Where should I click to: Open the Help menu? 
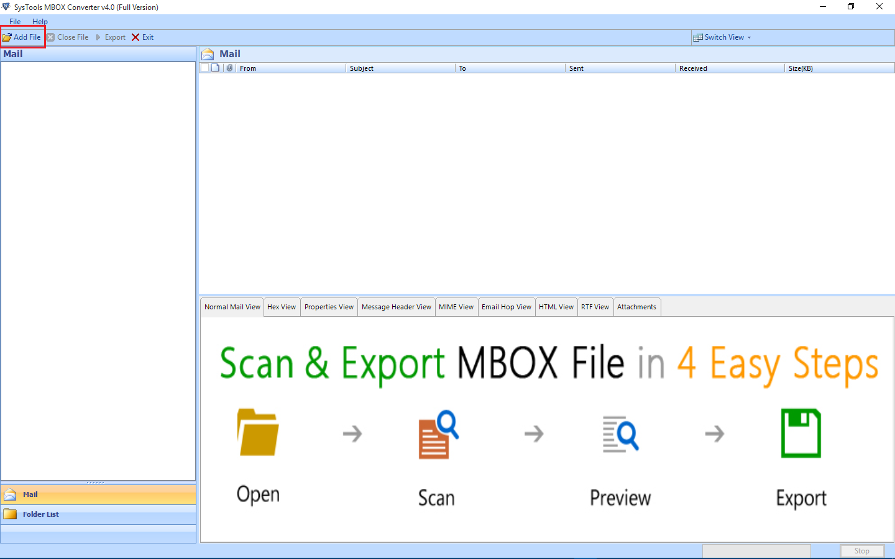coord(40,22)
